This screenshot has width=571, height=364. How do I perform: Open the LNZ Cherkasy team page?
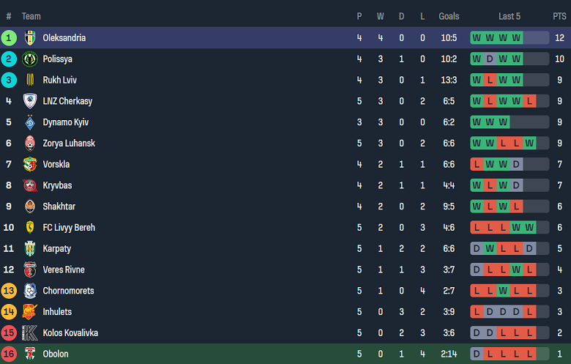pyautogui.click(x=67, y=101)
